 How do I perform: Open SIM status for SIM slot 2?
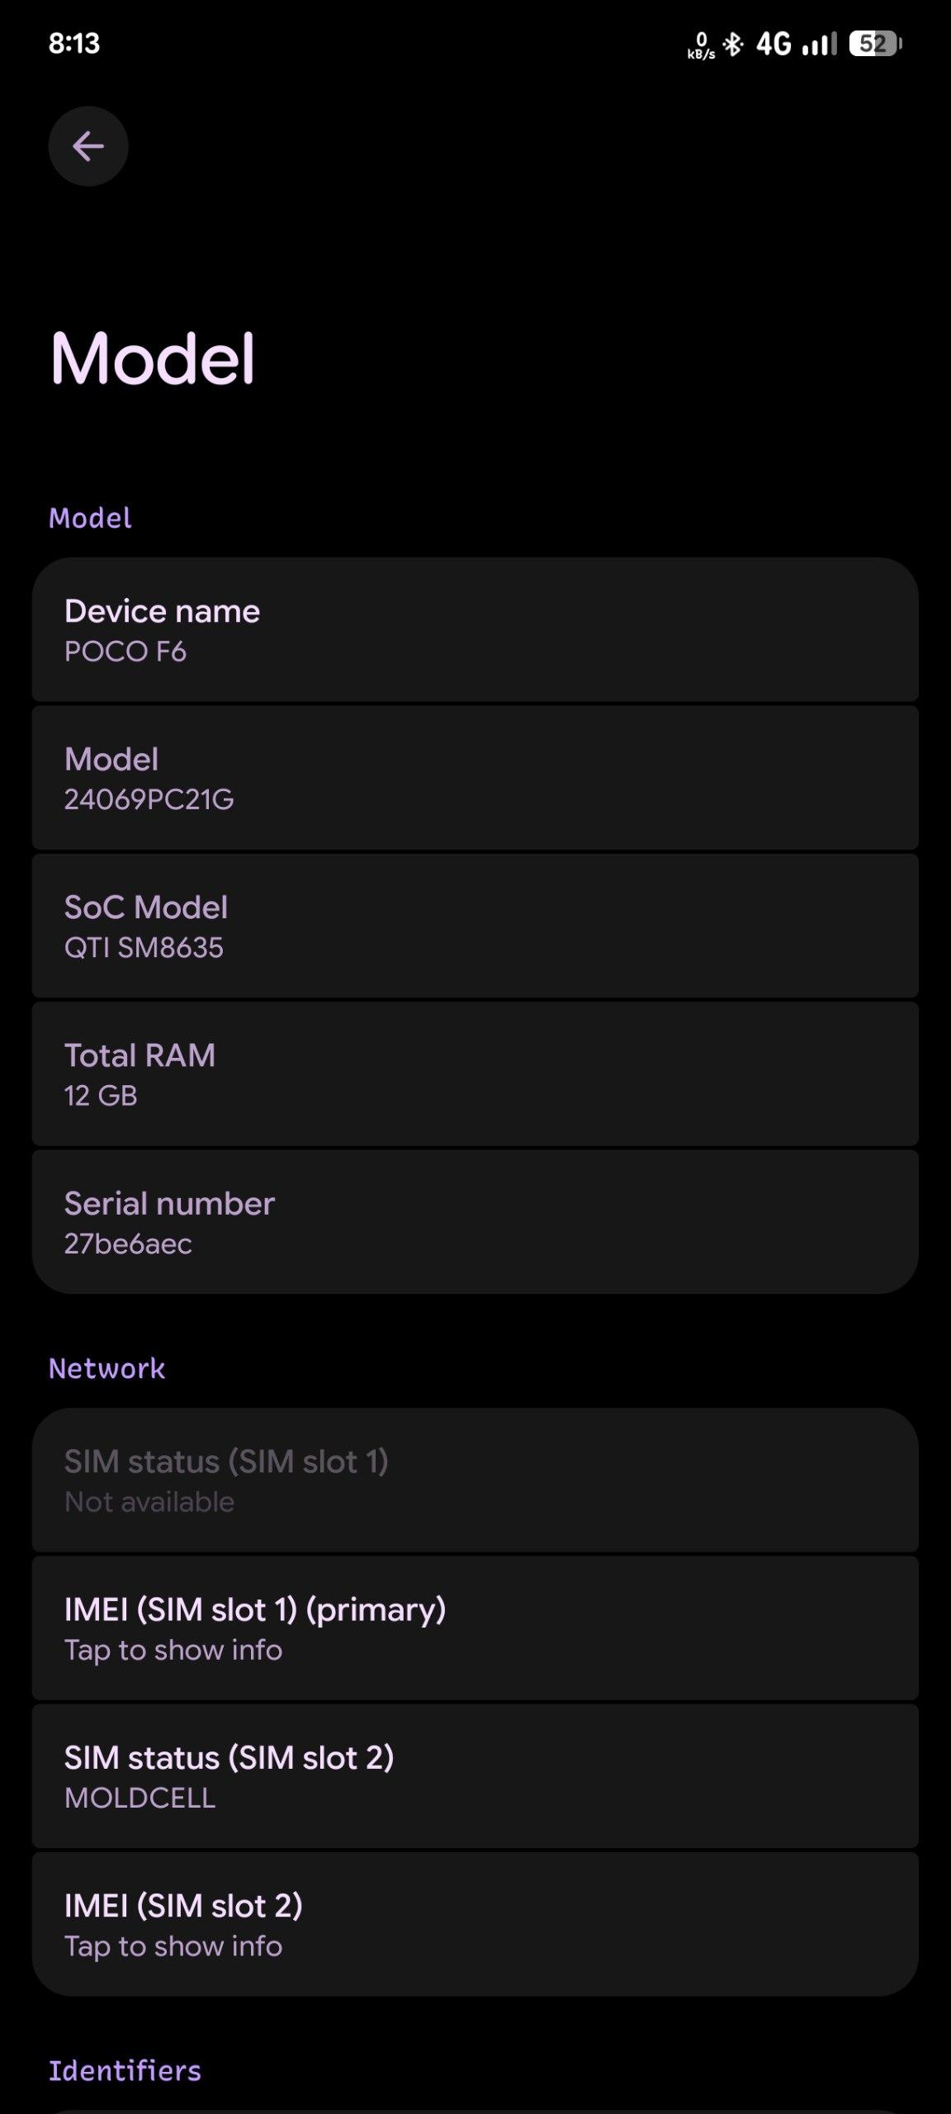pyautogui.click(x=475, y=1775)
